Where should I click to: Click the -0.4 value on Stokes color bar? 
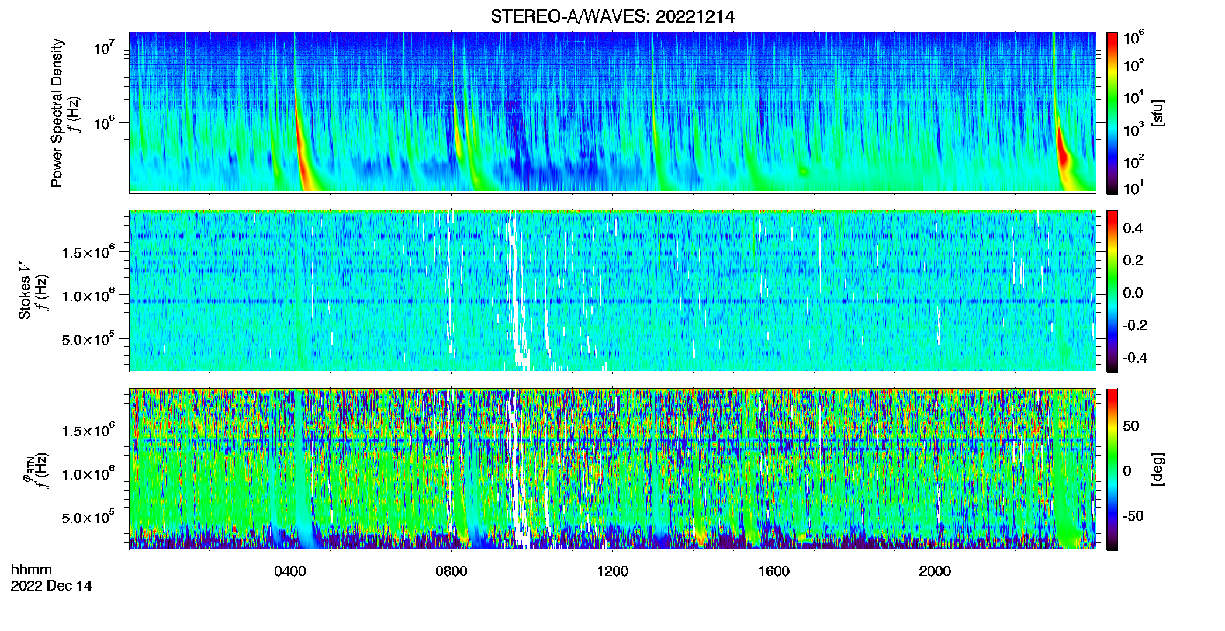click(x=1135, y=358)
